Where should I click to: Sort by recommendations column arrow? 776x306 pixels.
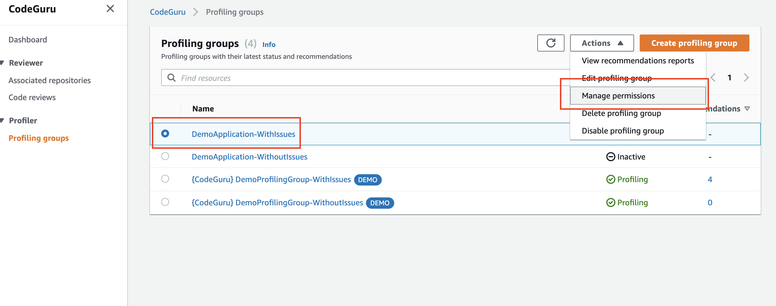coord(747,109)
